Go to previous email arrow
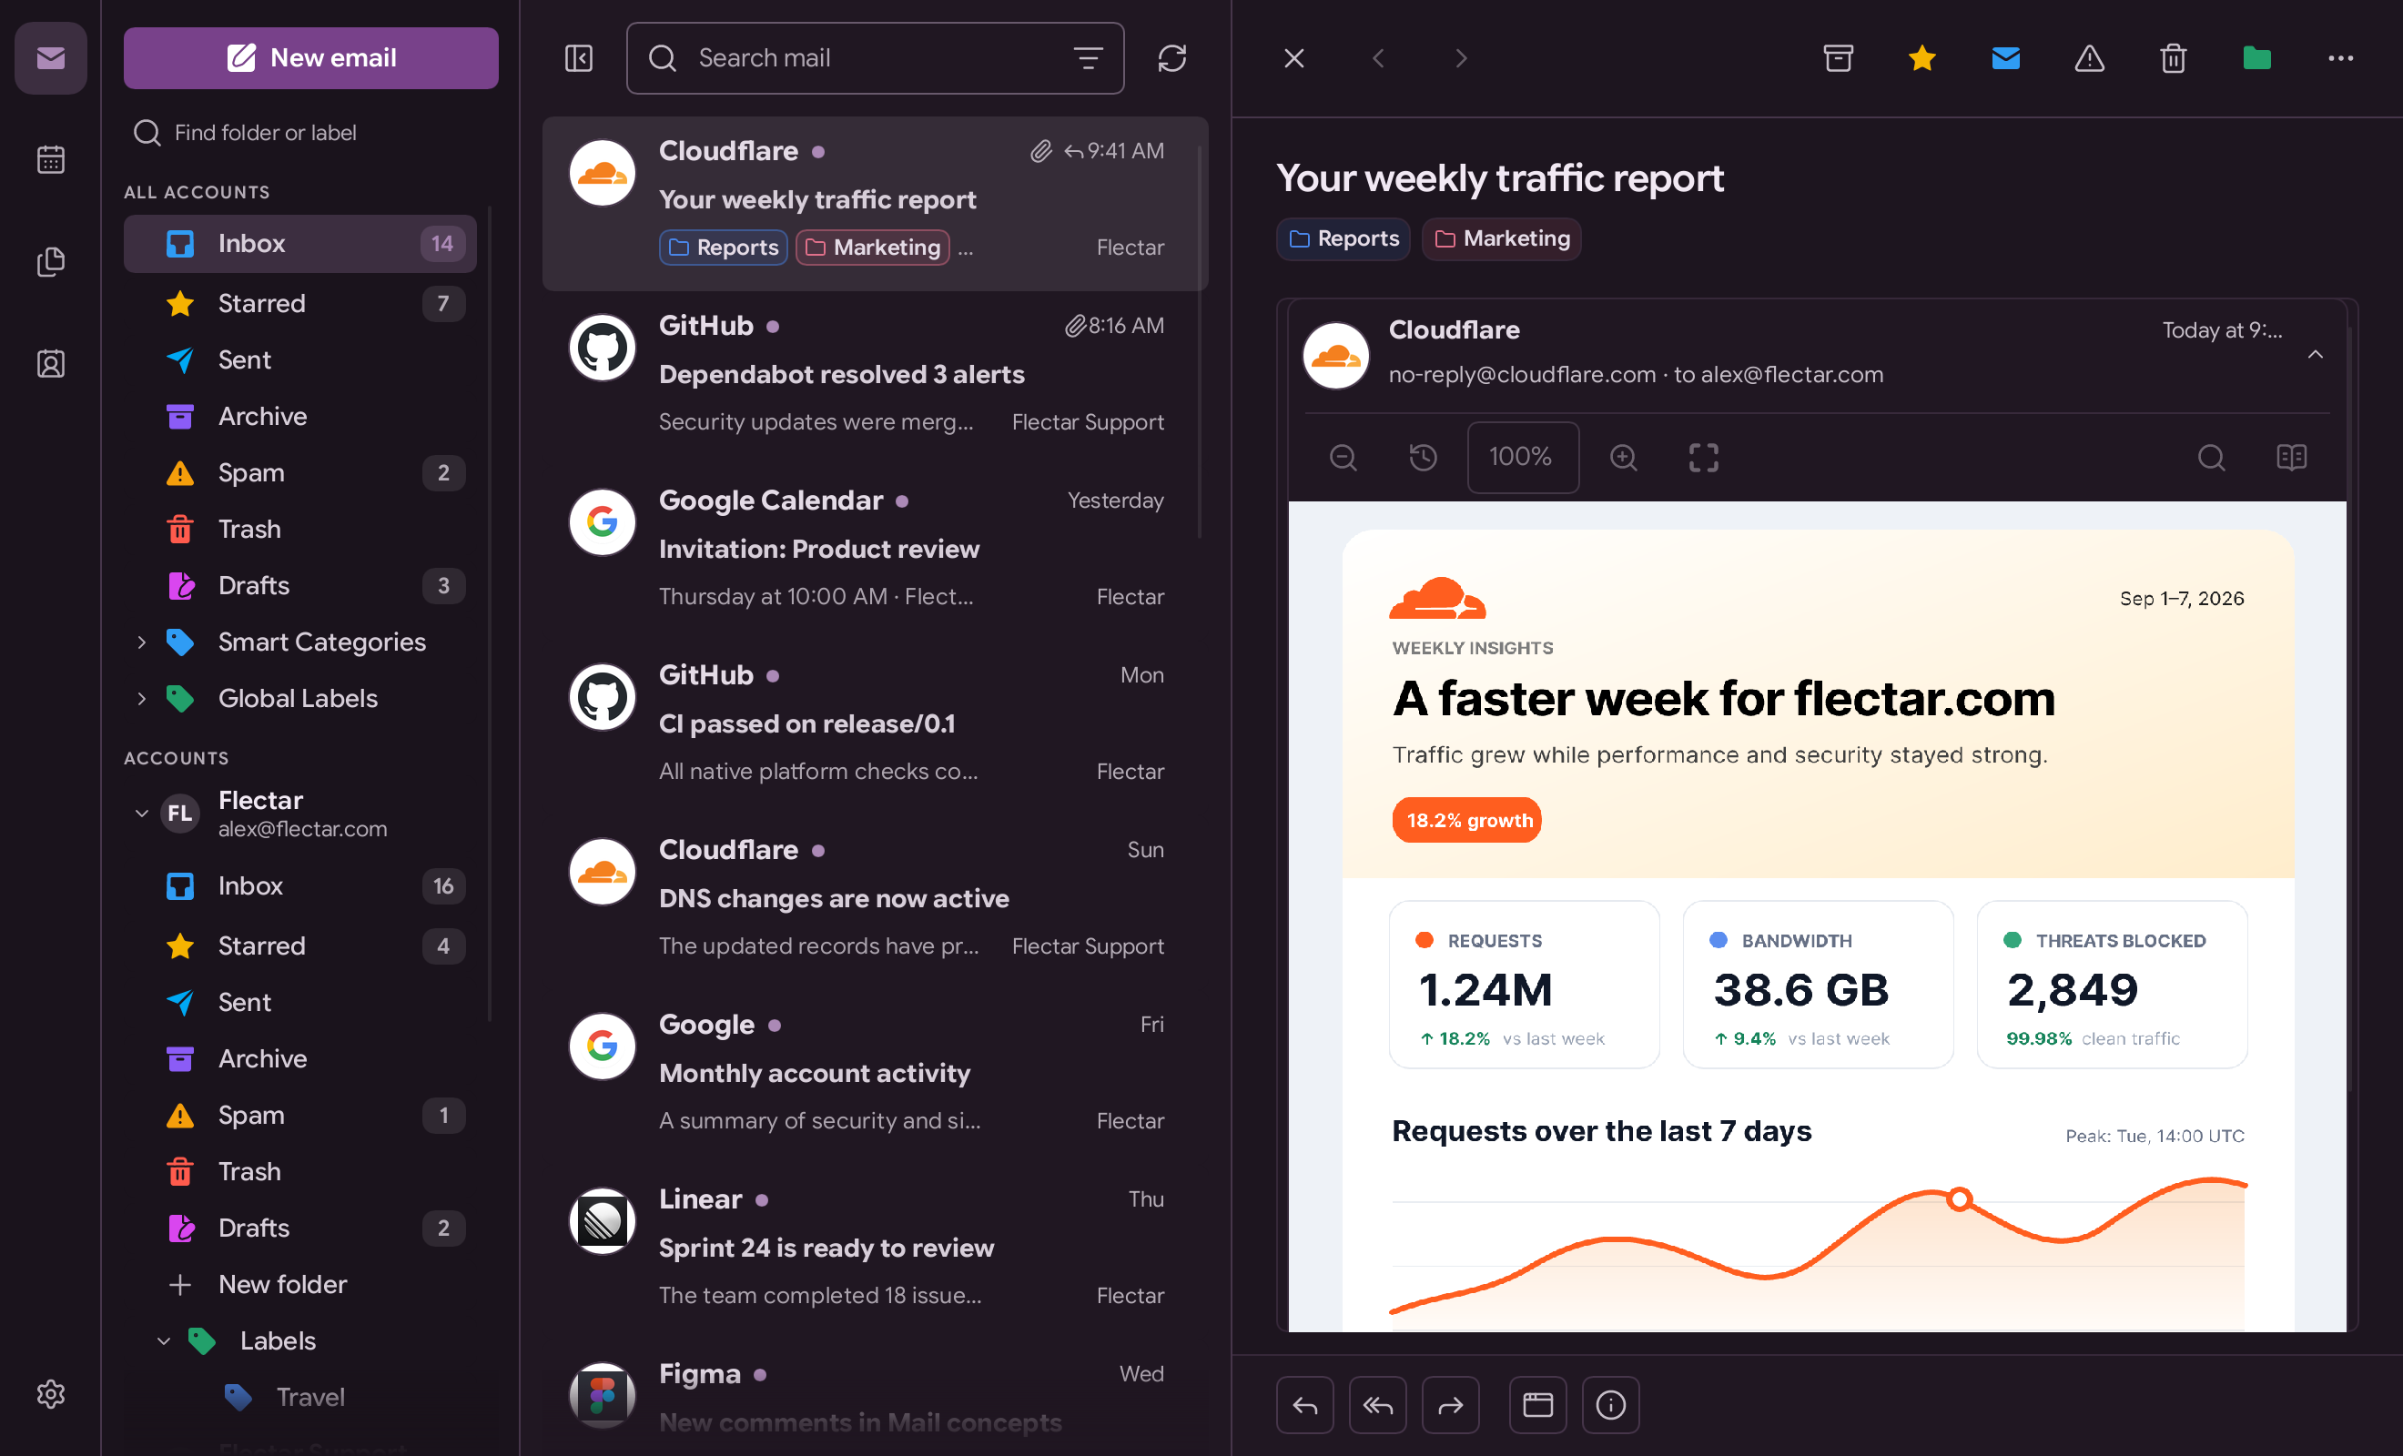This screenshot has width=2403, height=1456. (1378, 58)
